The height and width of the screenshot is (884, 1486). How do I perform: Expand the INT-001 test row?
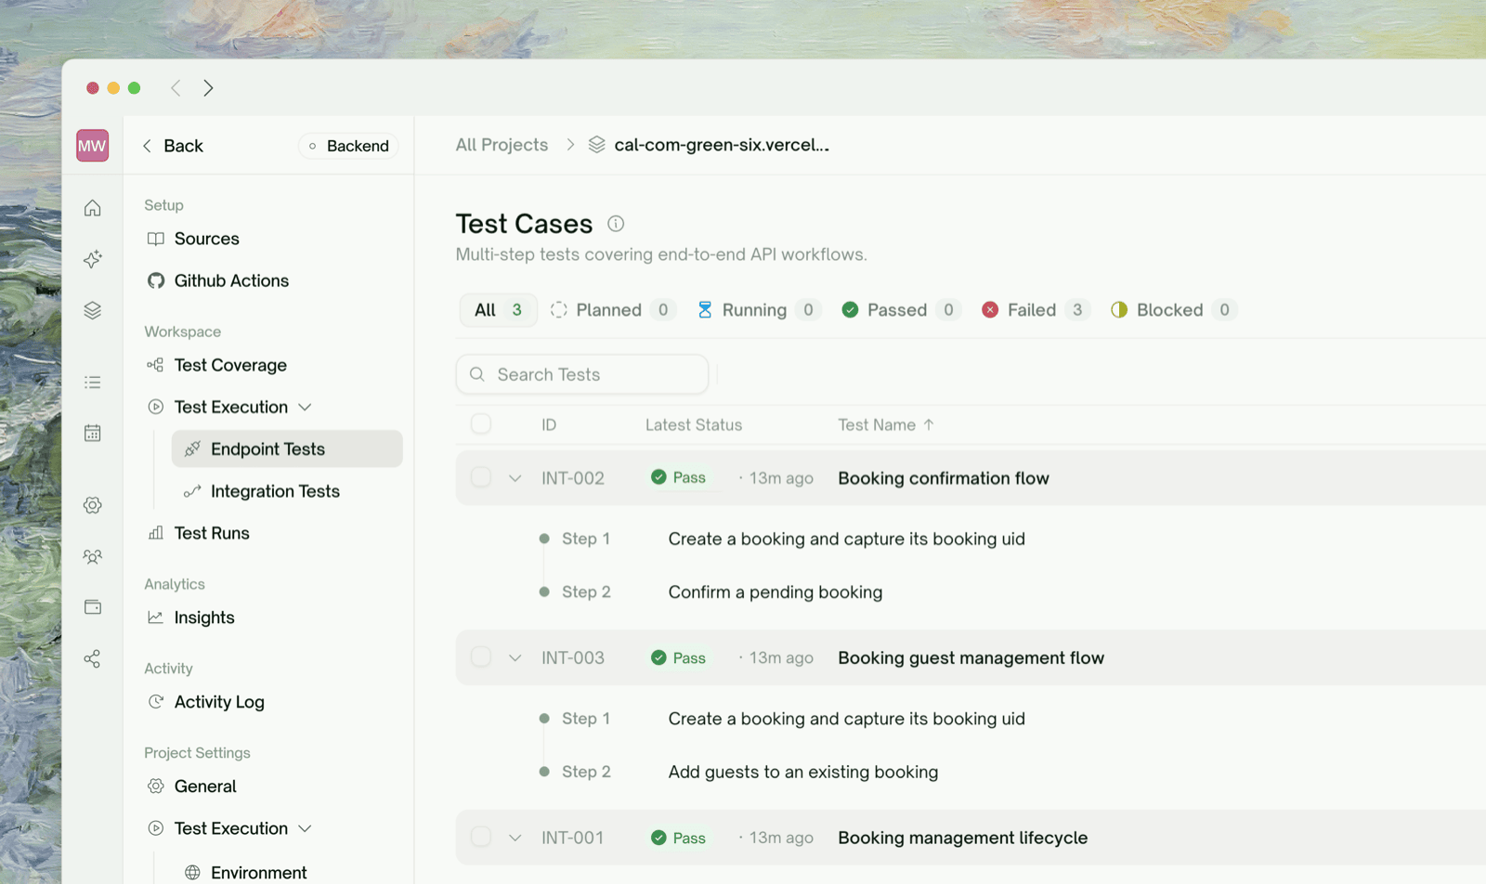[515, 838]
